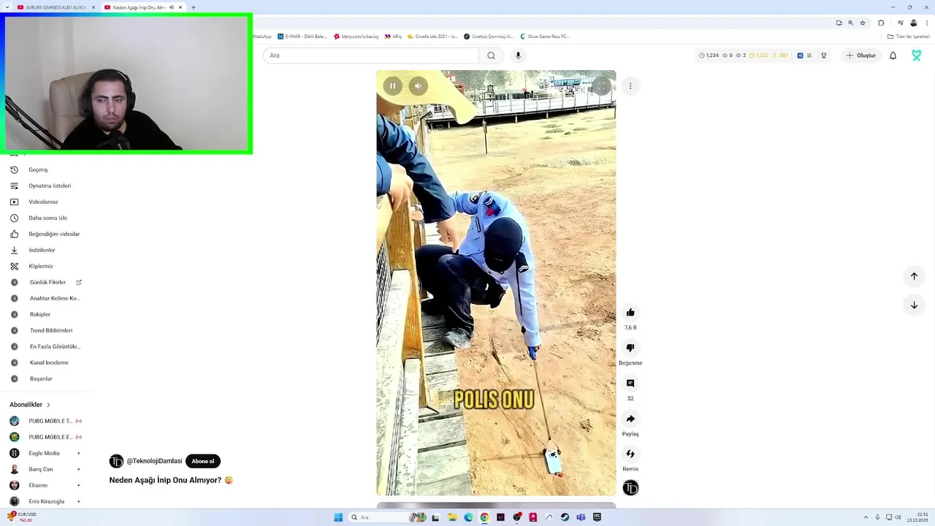Open Xbox Game Pass PC bookmark

(x=545, y=36)
